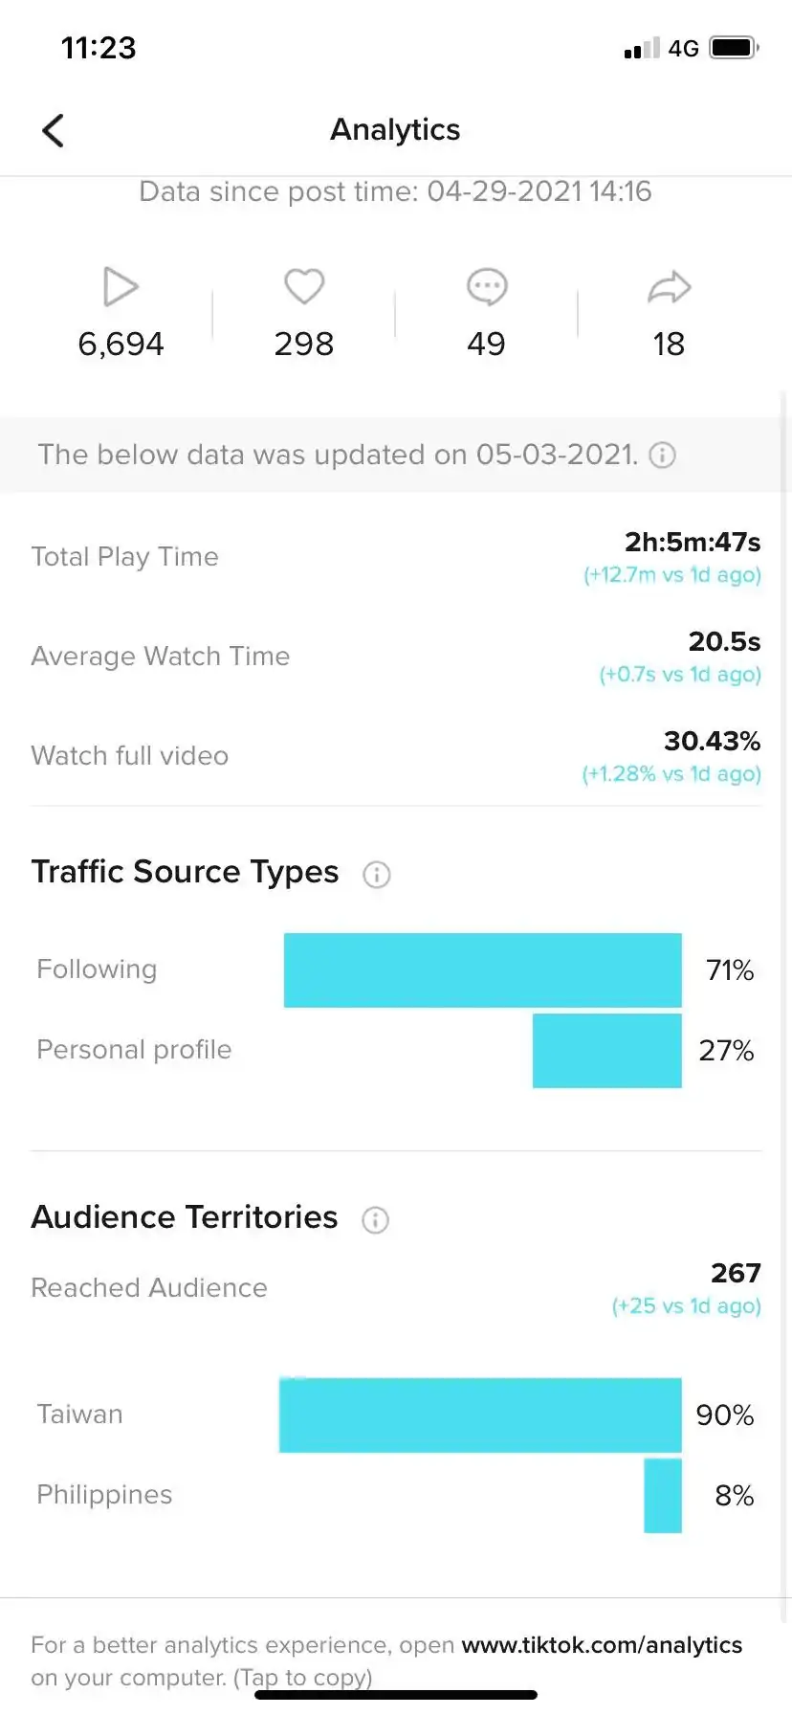Click the Taiwan audience bar
This screenshot has width=792, height=1715.
click(478, 1414)
